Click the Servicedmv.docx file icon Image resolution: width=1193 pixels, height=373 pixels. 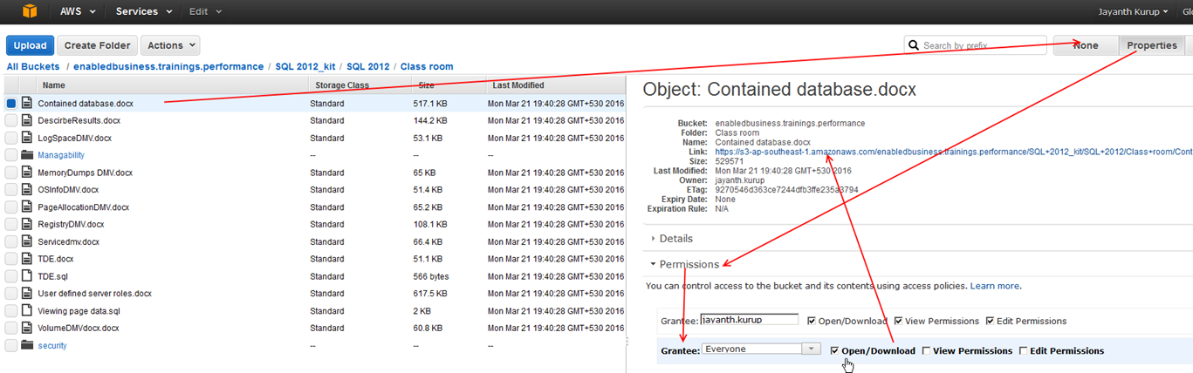tap(27, 241)
